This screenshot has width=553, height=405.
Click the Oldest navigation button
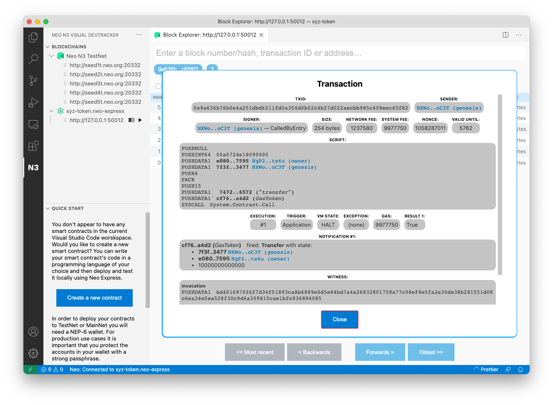(x=431, y=352)
